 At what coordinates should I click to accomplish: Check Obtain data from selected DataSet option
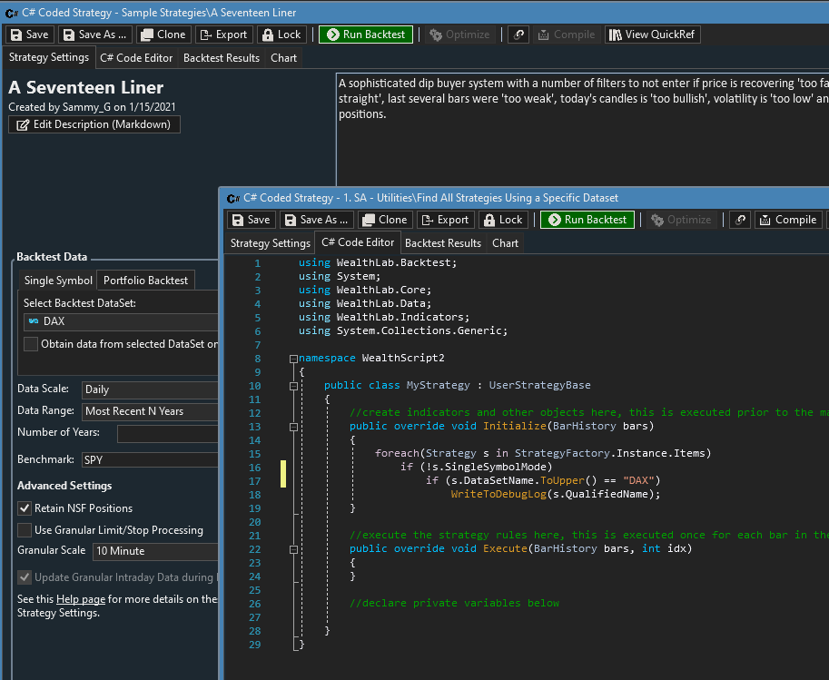pyautogui.click(x=31, y=344)
